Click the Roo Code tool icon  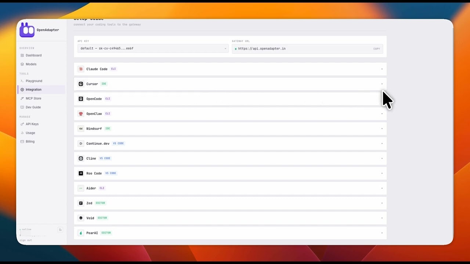(81, 173)
